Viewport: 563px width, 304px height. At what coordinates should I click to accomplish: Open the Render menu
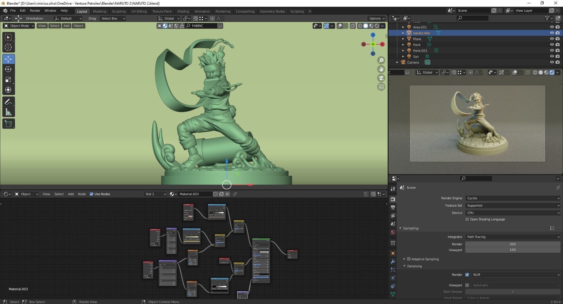pos(35,11)
